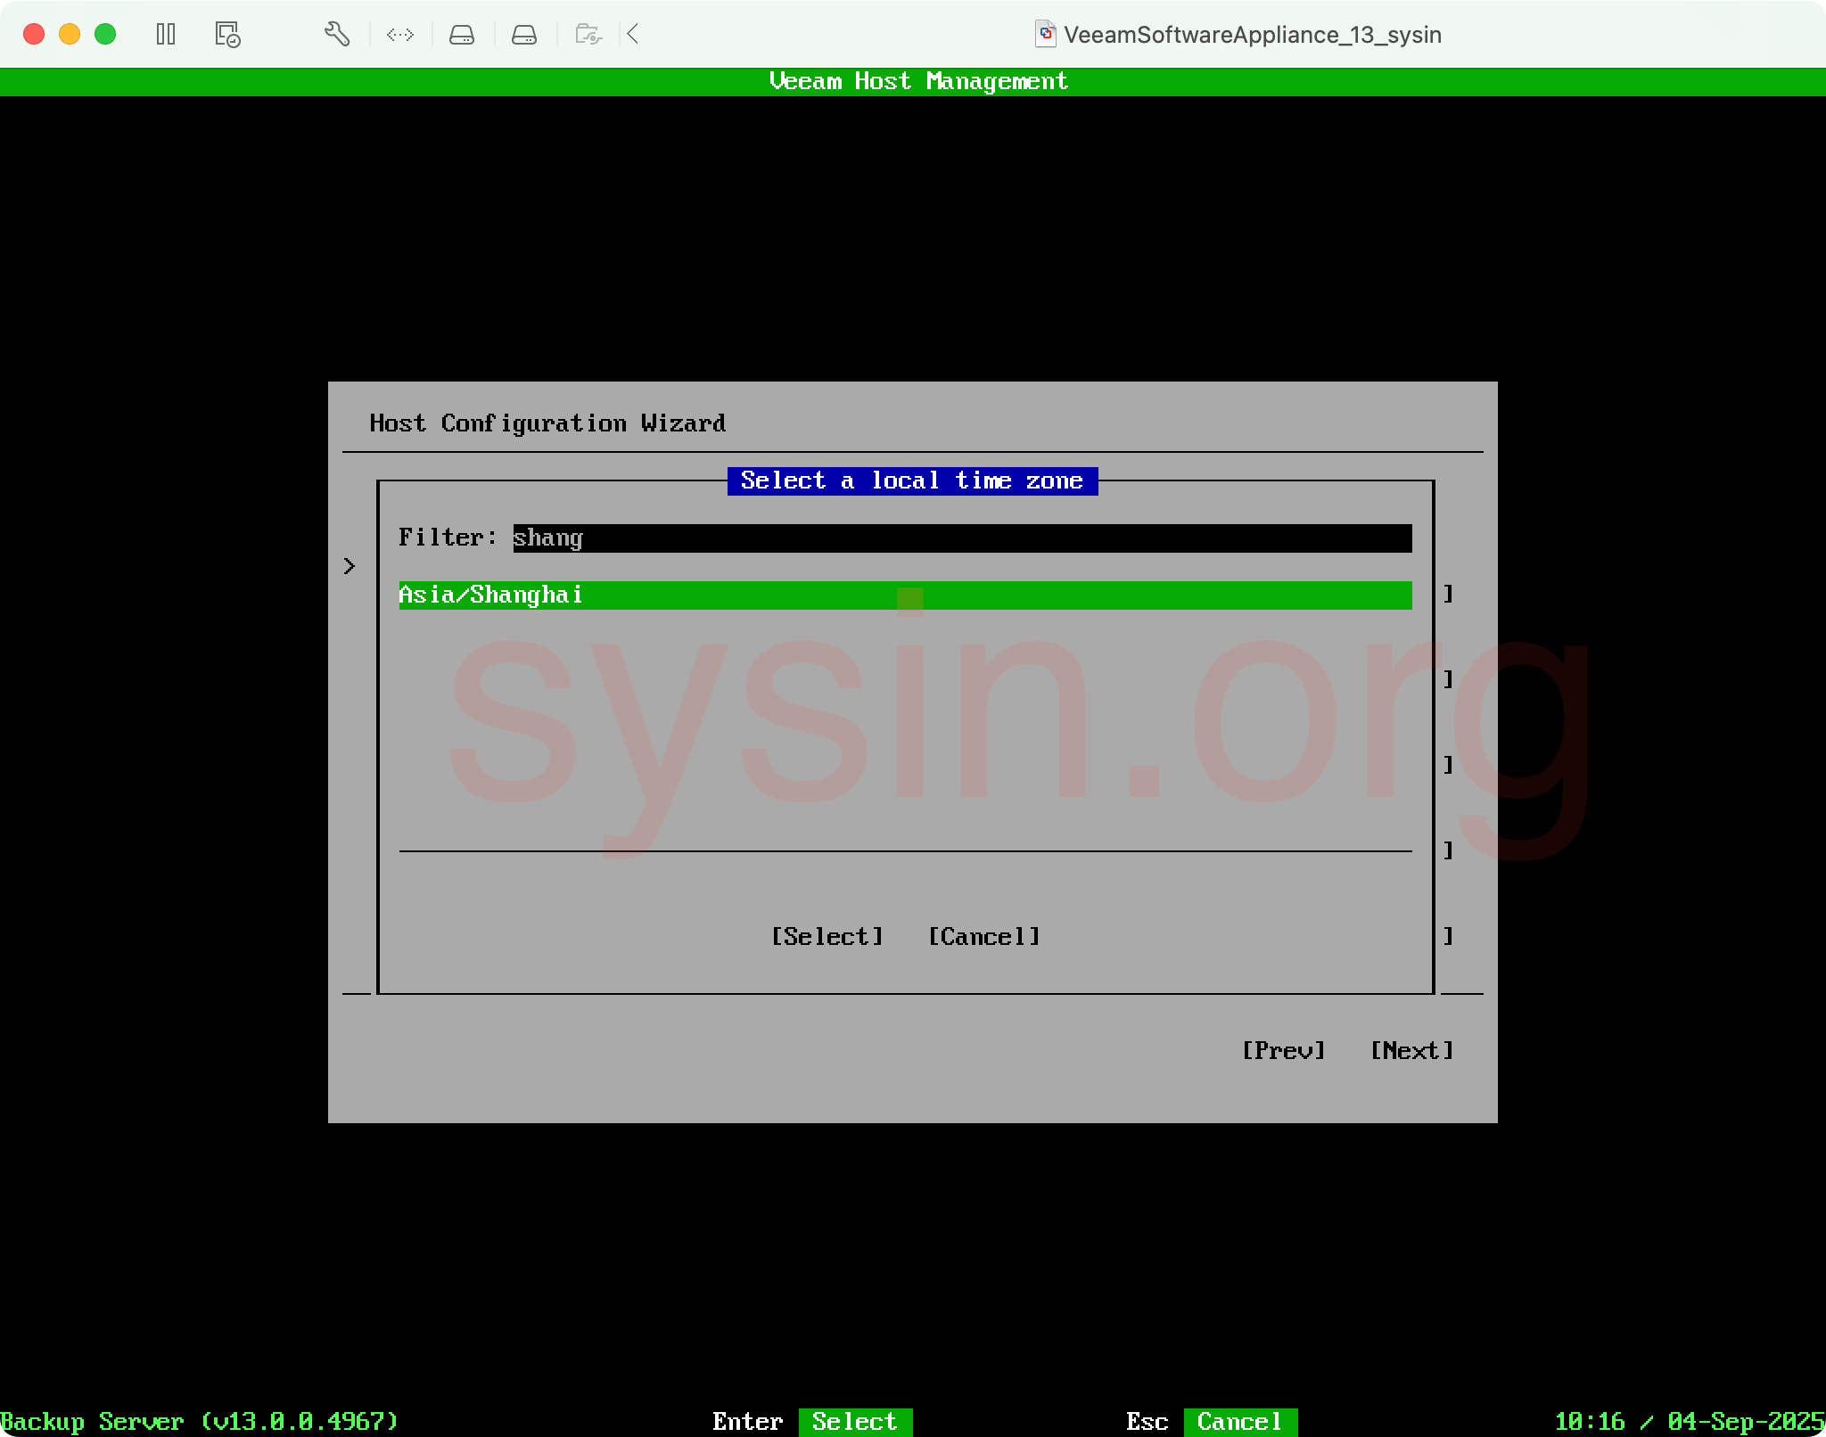Click the first hard disk icon
Screen dimensions: 1826x1437
coord(462,35)
